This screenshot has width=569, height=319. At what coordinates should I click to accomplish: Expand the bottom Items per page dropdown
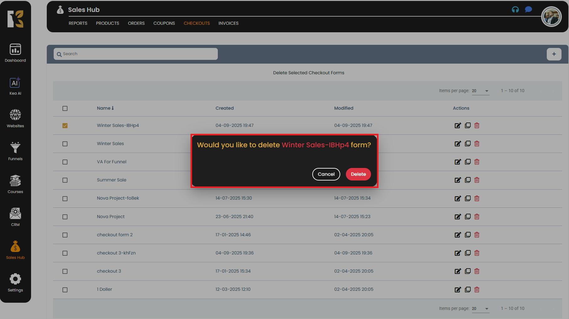tap(480, 309)
